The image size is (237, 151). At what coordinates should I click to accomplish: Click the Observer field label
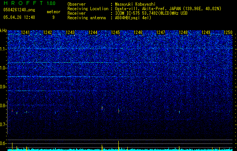[x=76, y=4]
